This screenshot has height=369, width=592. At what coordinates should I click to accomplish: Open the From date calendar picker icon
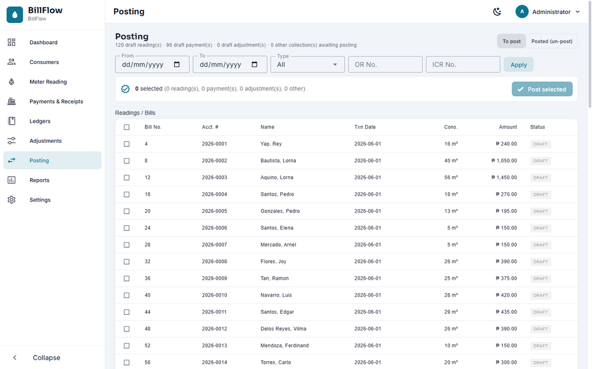pos(177,65)
